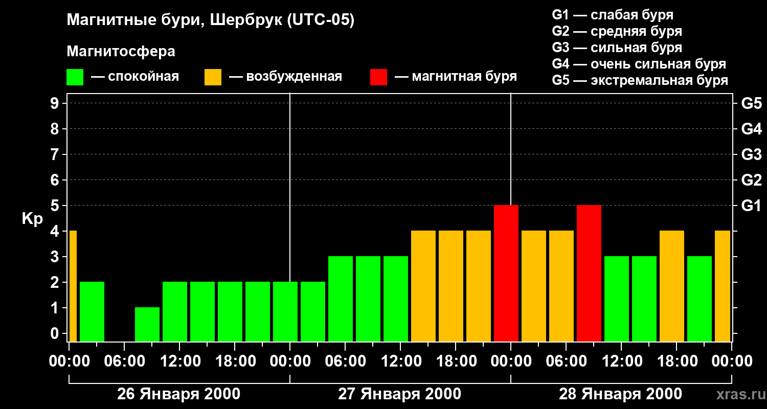Click the orange 'возбужденная' legend swatch
This screenshot has height=409, width=767.
click(x=213, y=77)
